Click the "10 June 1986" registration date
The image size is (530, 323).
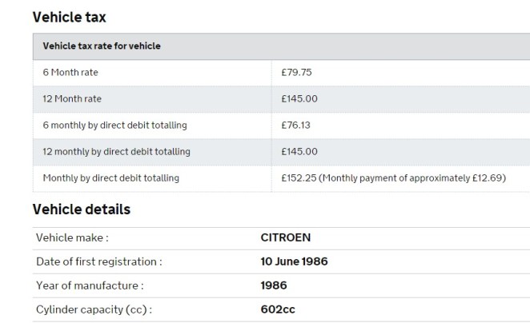(x=294, y=261)
